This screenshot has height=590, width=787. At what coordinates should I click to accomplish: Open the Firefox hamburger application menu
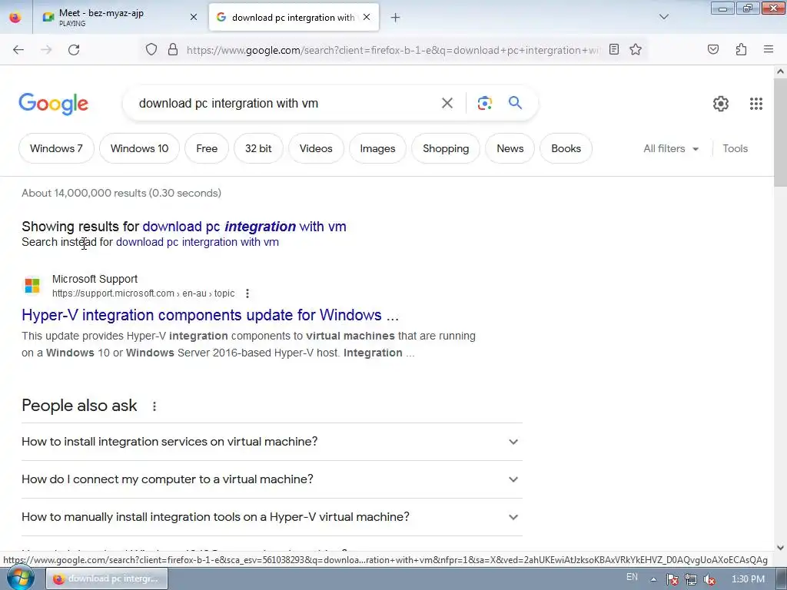pyautogui.click(x=769, y=49)
